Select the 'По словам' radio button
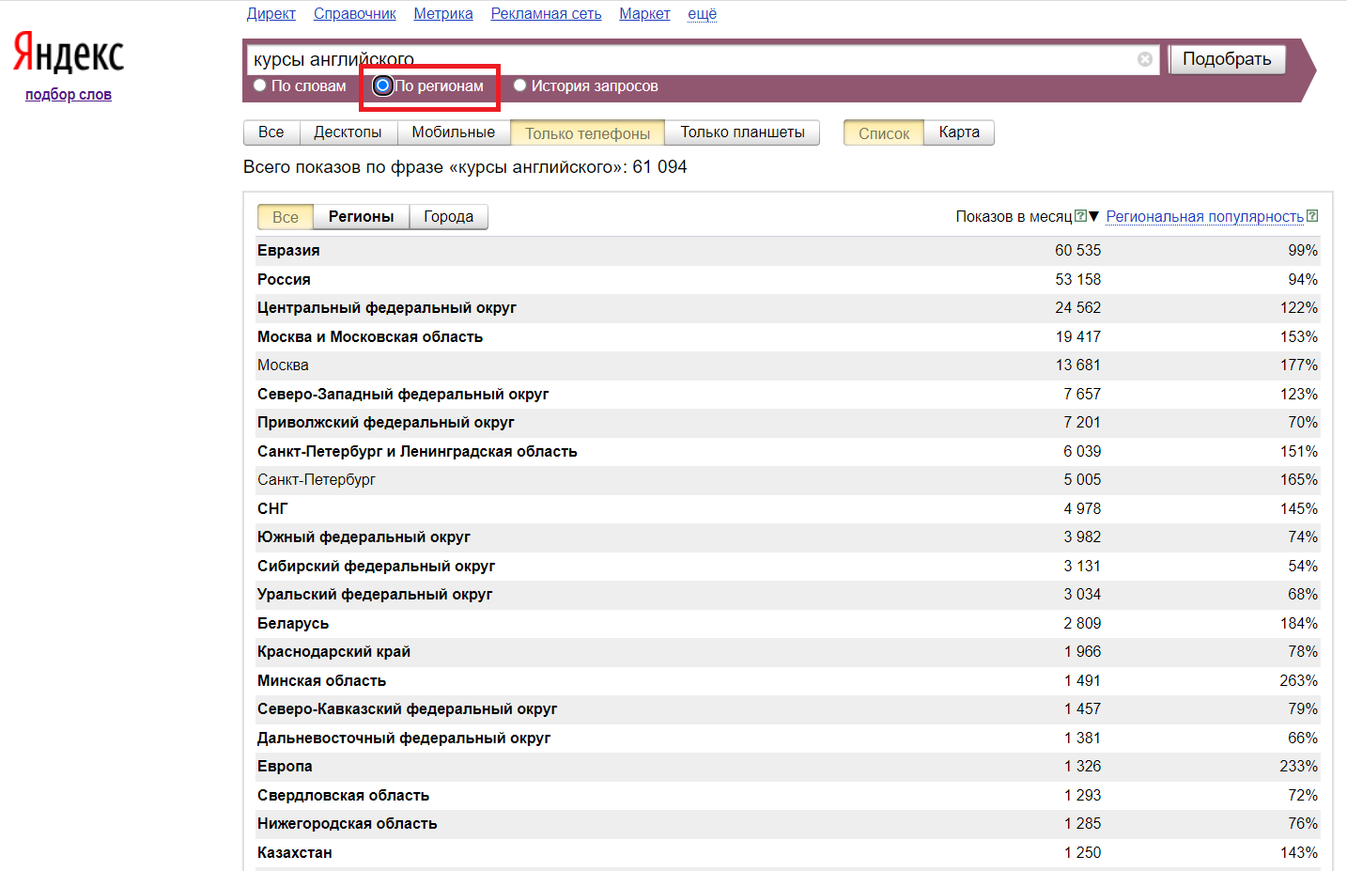1347x871 pixels. (259, 85)
